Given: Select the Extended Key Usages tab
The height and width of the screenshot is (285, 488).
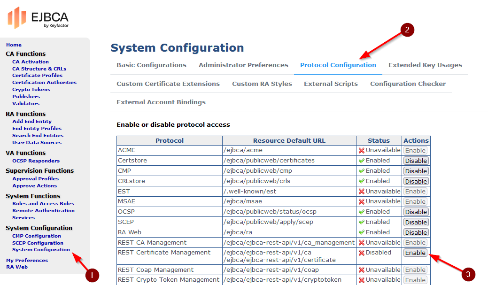Looking at the screenshot, I should point(425,65).
